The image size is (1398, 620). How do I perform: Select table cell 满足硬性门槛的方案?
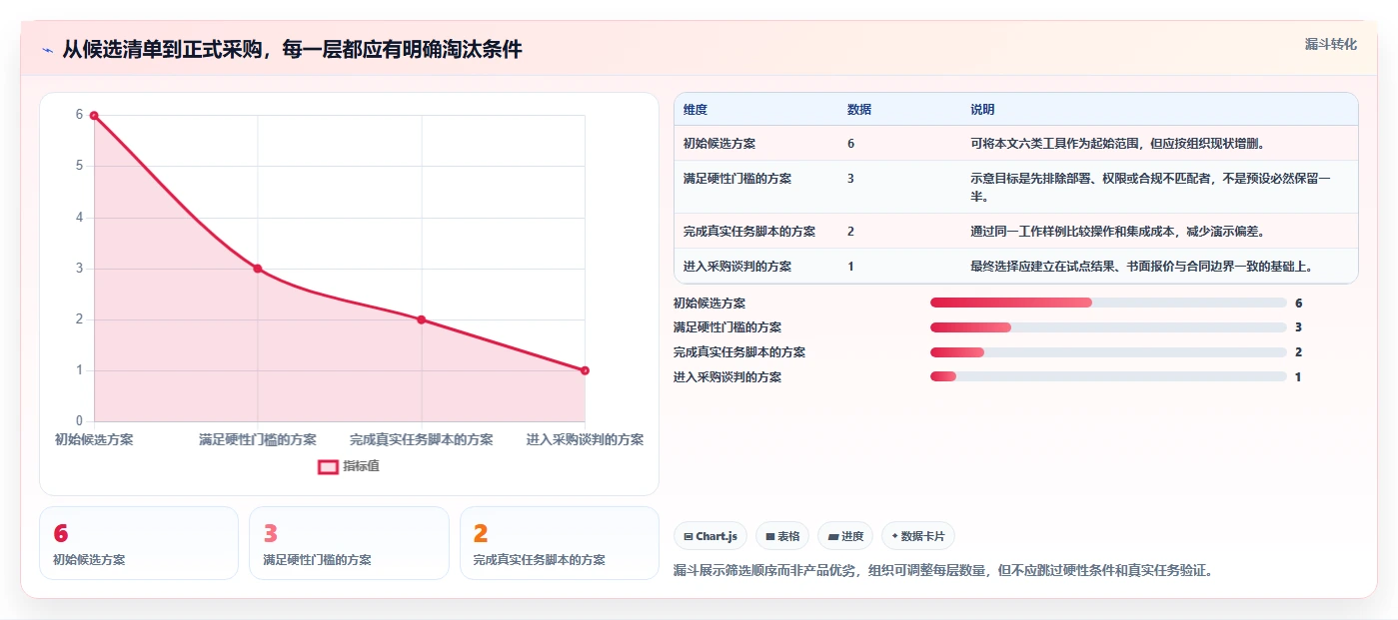point(737,179)
